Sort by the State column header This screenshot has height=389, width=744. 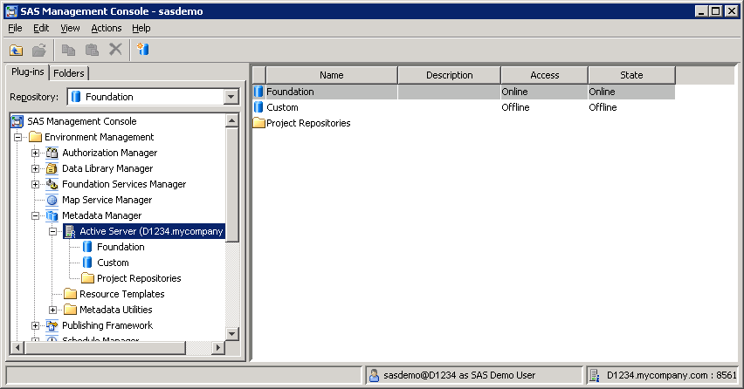631,75
